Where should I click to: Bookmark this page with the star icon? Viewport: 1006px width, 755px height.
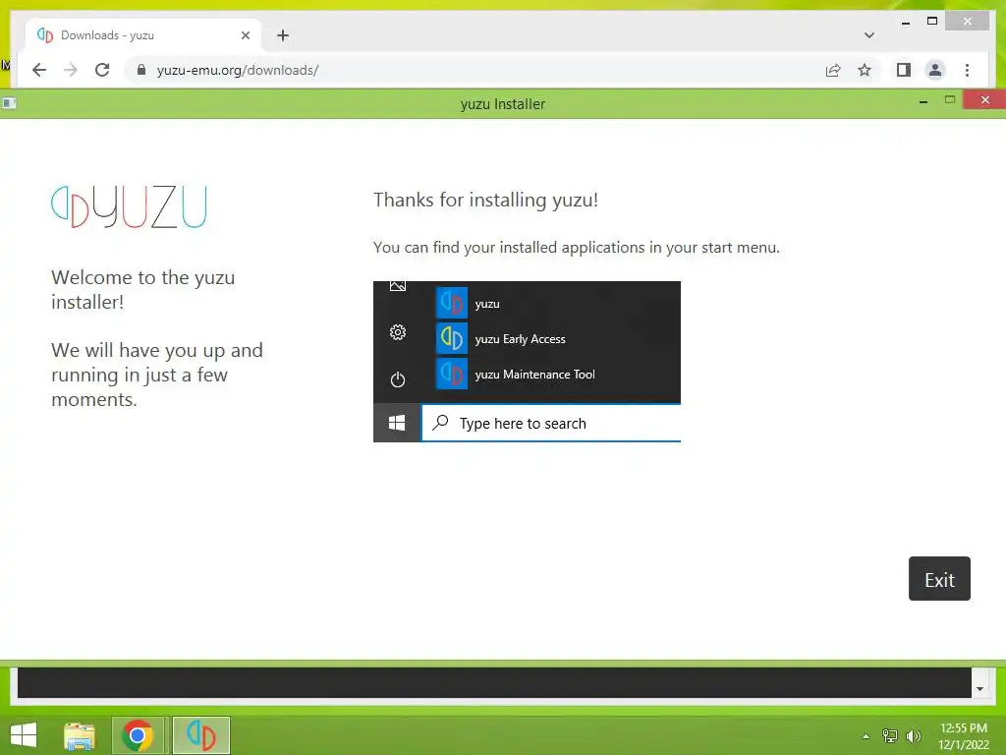[x=865, y=70]
